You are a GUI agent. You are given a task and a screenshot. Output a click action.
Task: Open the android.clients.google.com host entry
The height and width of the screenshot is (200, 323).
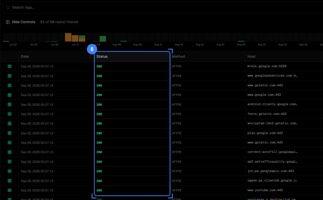[272, 104]
